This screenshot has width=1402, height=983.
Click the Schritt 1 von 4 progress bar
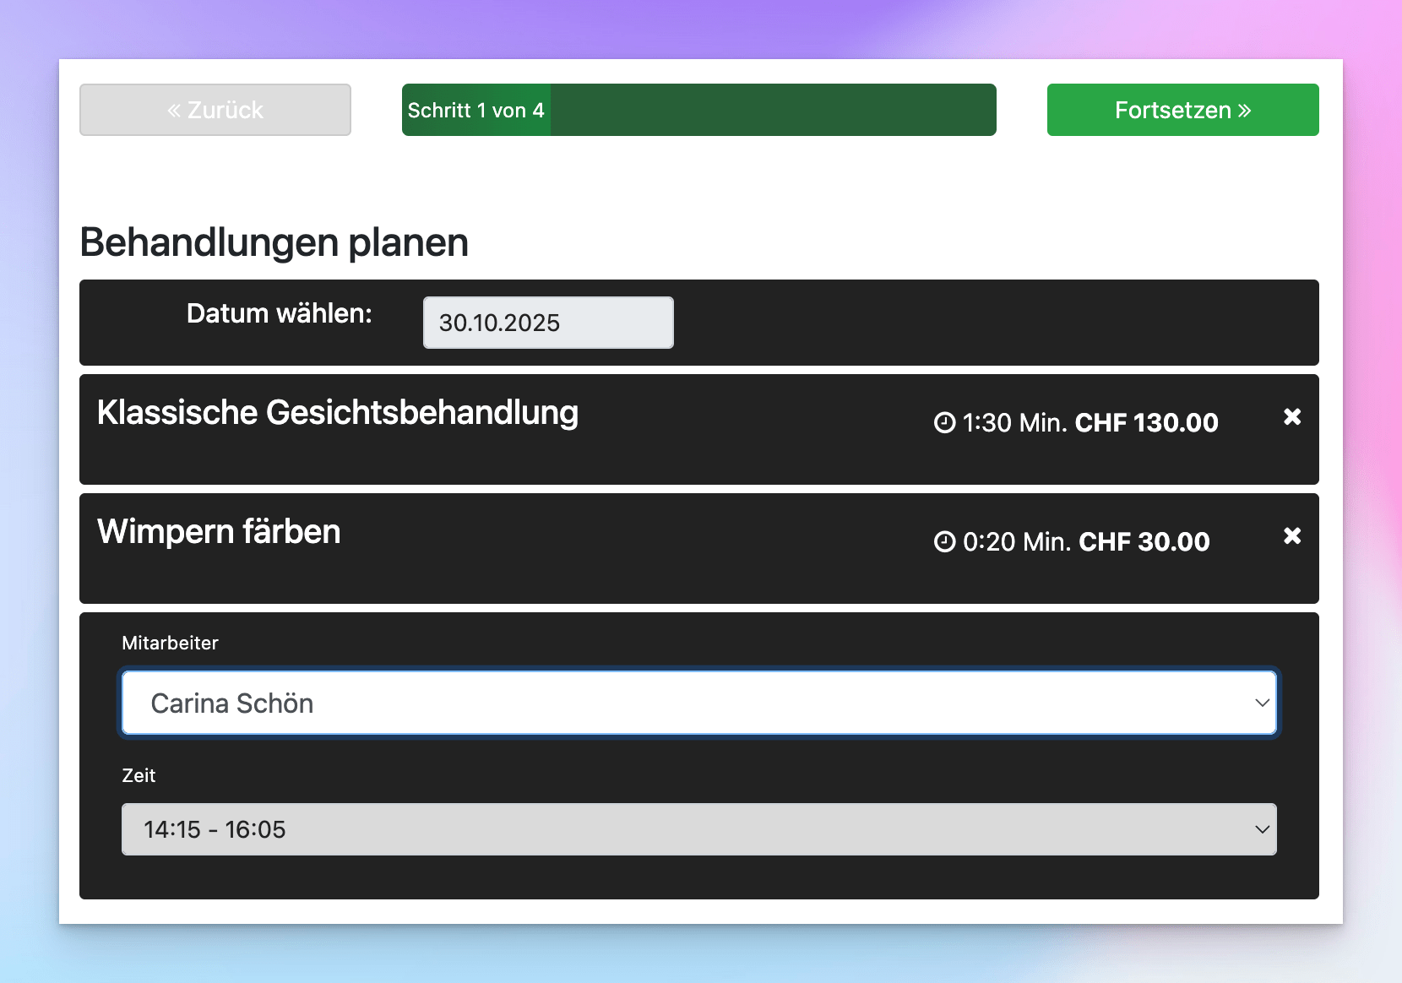(698, 110)
